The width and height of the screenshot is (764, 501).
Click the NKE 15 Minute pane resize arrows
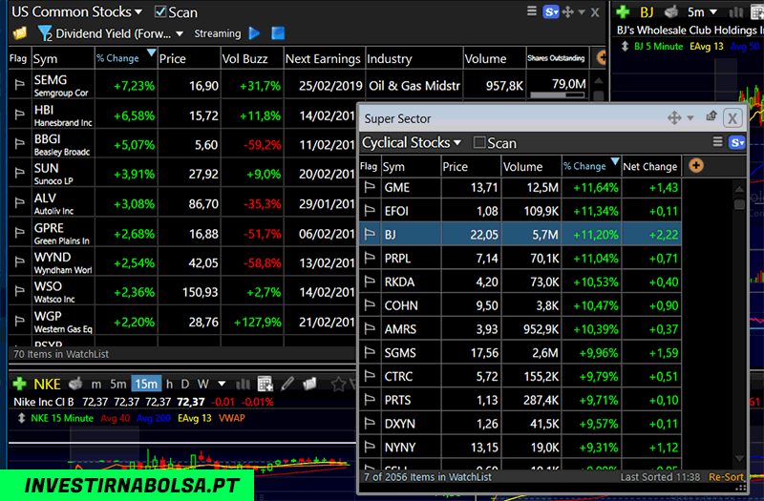[21, 418]
